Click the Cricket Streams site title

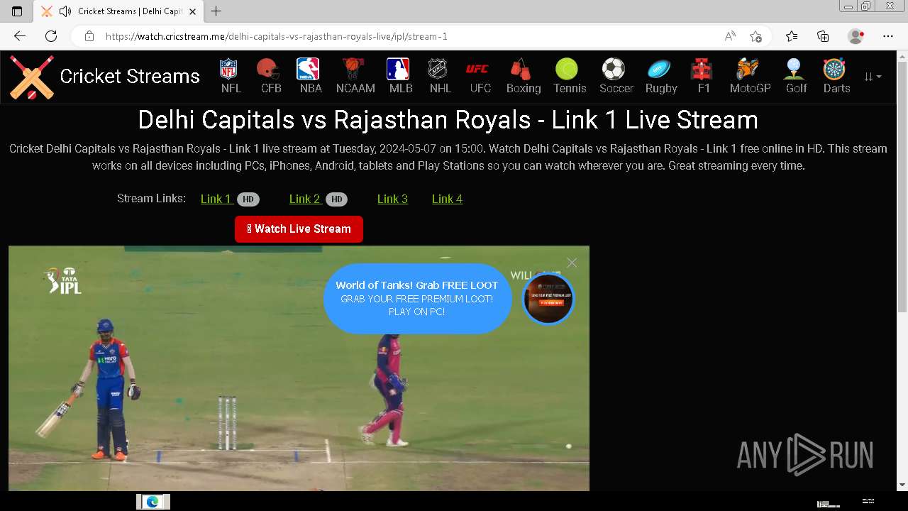[130, 77]
